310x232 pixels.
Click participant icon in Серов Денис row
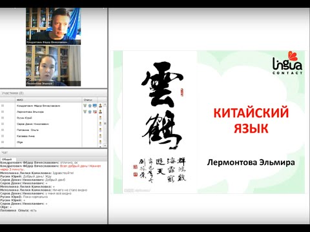coord(100,124)
